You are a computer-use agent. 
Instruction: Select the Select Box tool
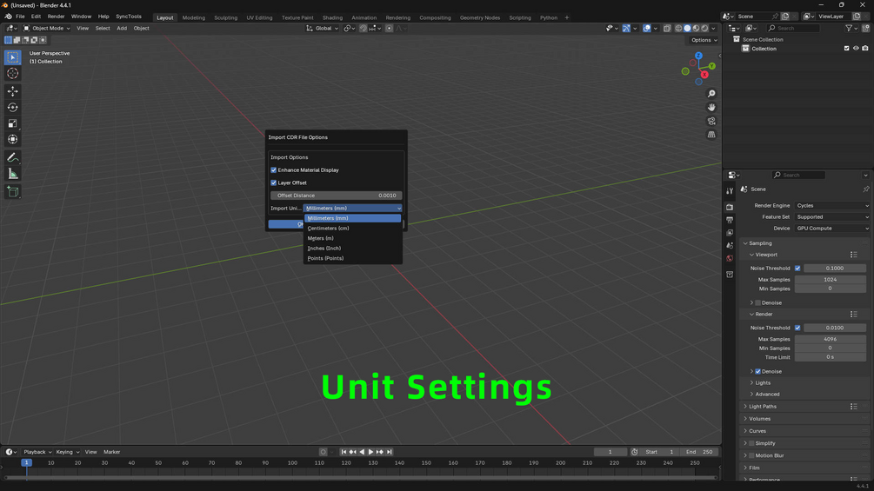pyautogui.click(x=12, y=57)
